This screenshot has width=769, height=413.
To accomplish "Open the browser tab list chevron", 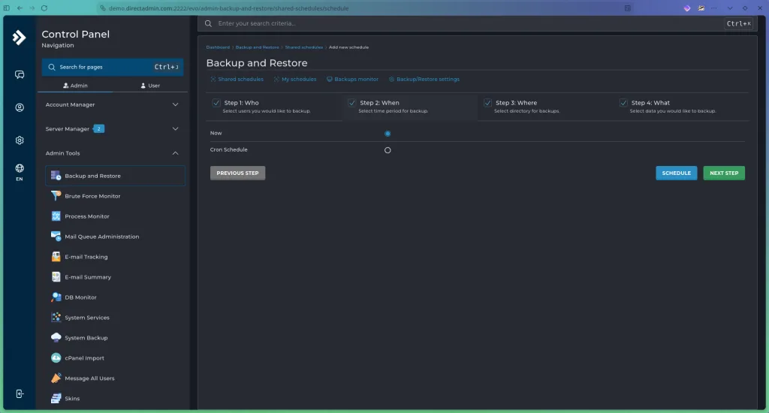I will click(730, 8).
